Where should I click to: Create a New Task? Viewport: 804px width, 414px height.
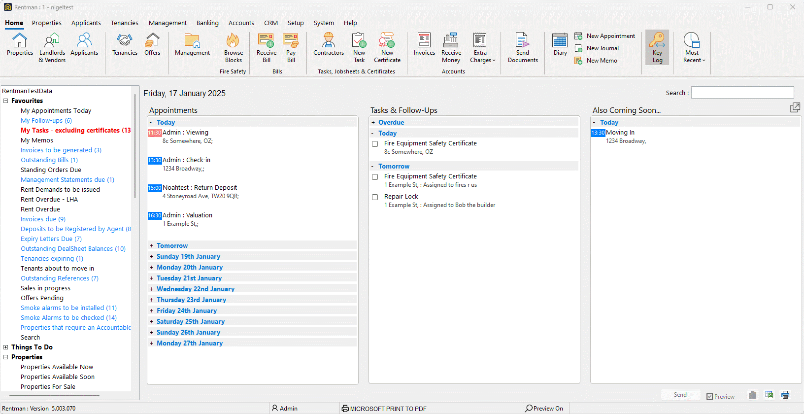pos(359,48)
